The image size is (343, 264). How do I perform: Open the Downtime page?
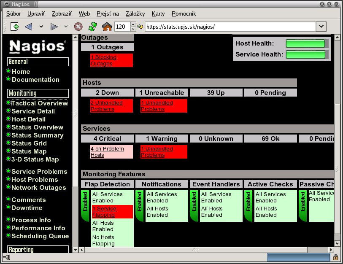tap(27, 208)
